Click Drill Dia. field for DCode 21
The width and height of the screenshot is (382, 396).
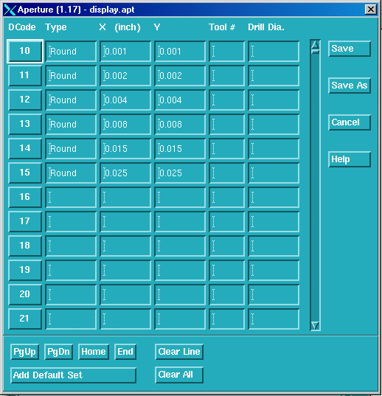coord(274,319)
